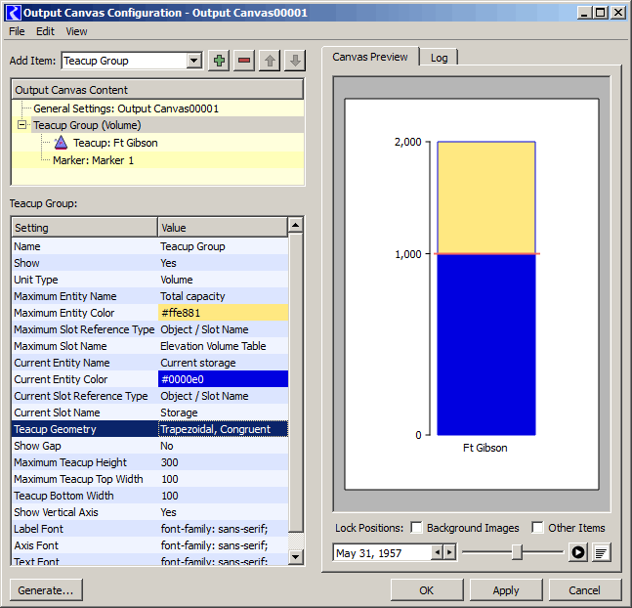Click the Value column header

click(223, 228)
